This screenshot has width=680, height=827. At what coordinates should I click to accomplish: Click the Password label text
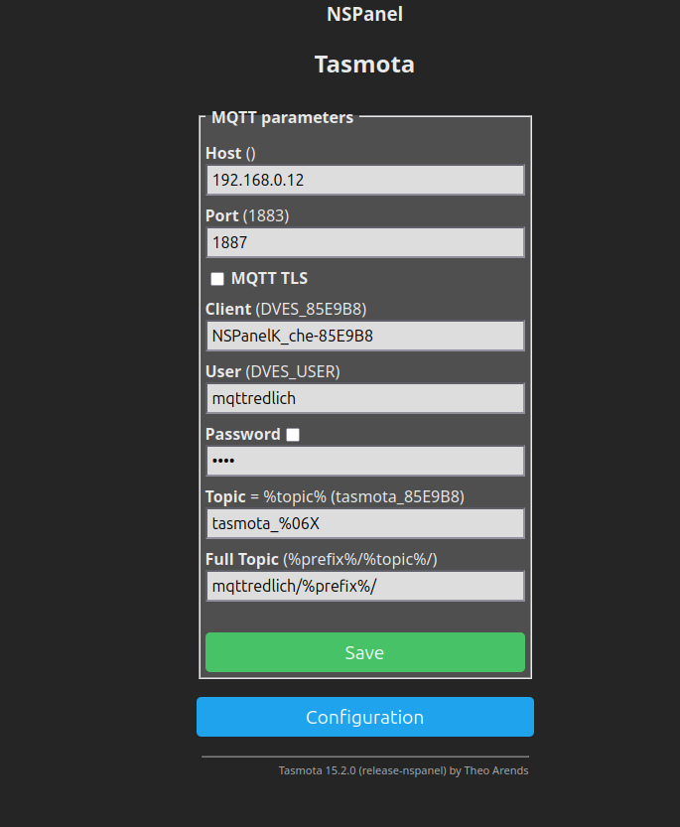(242, 434)
